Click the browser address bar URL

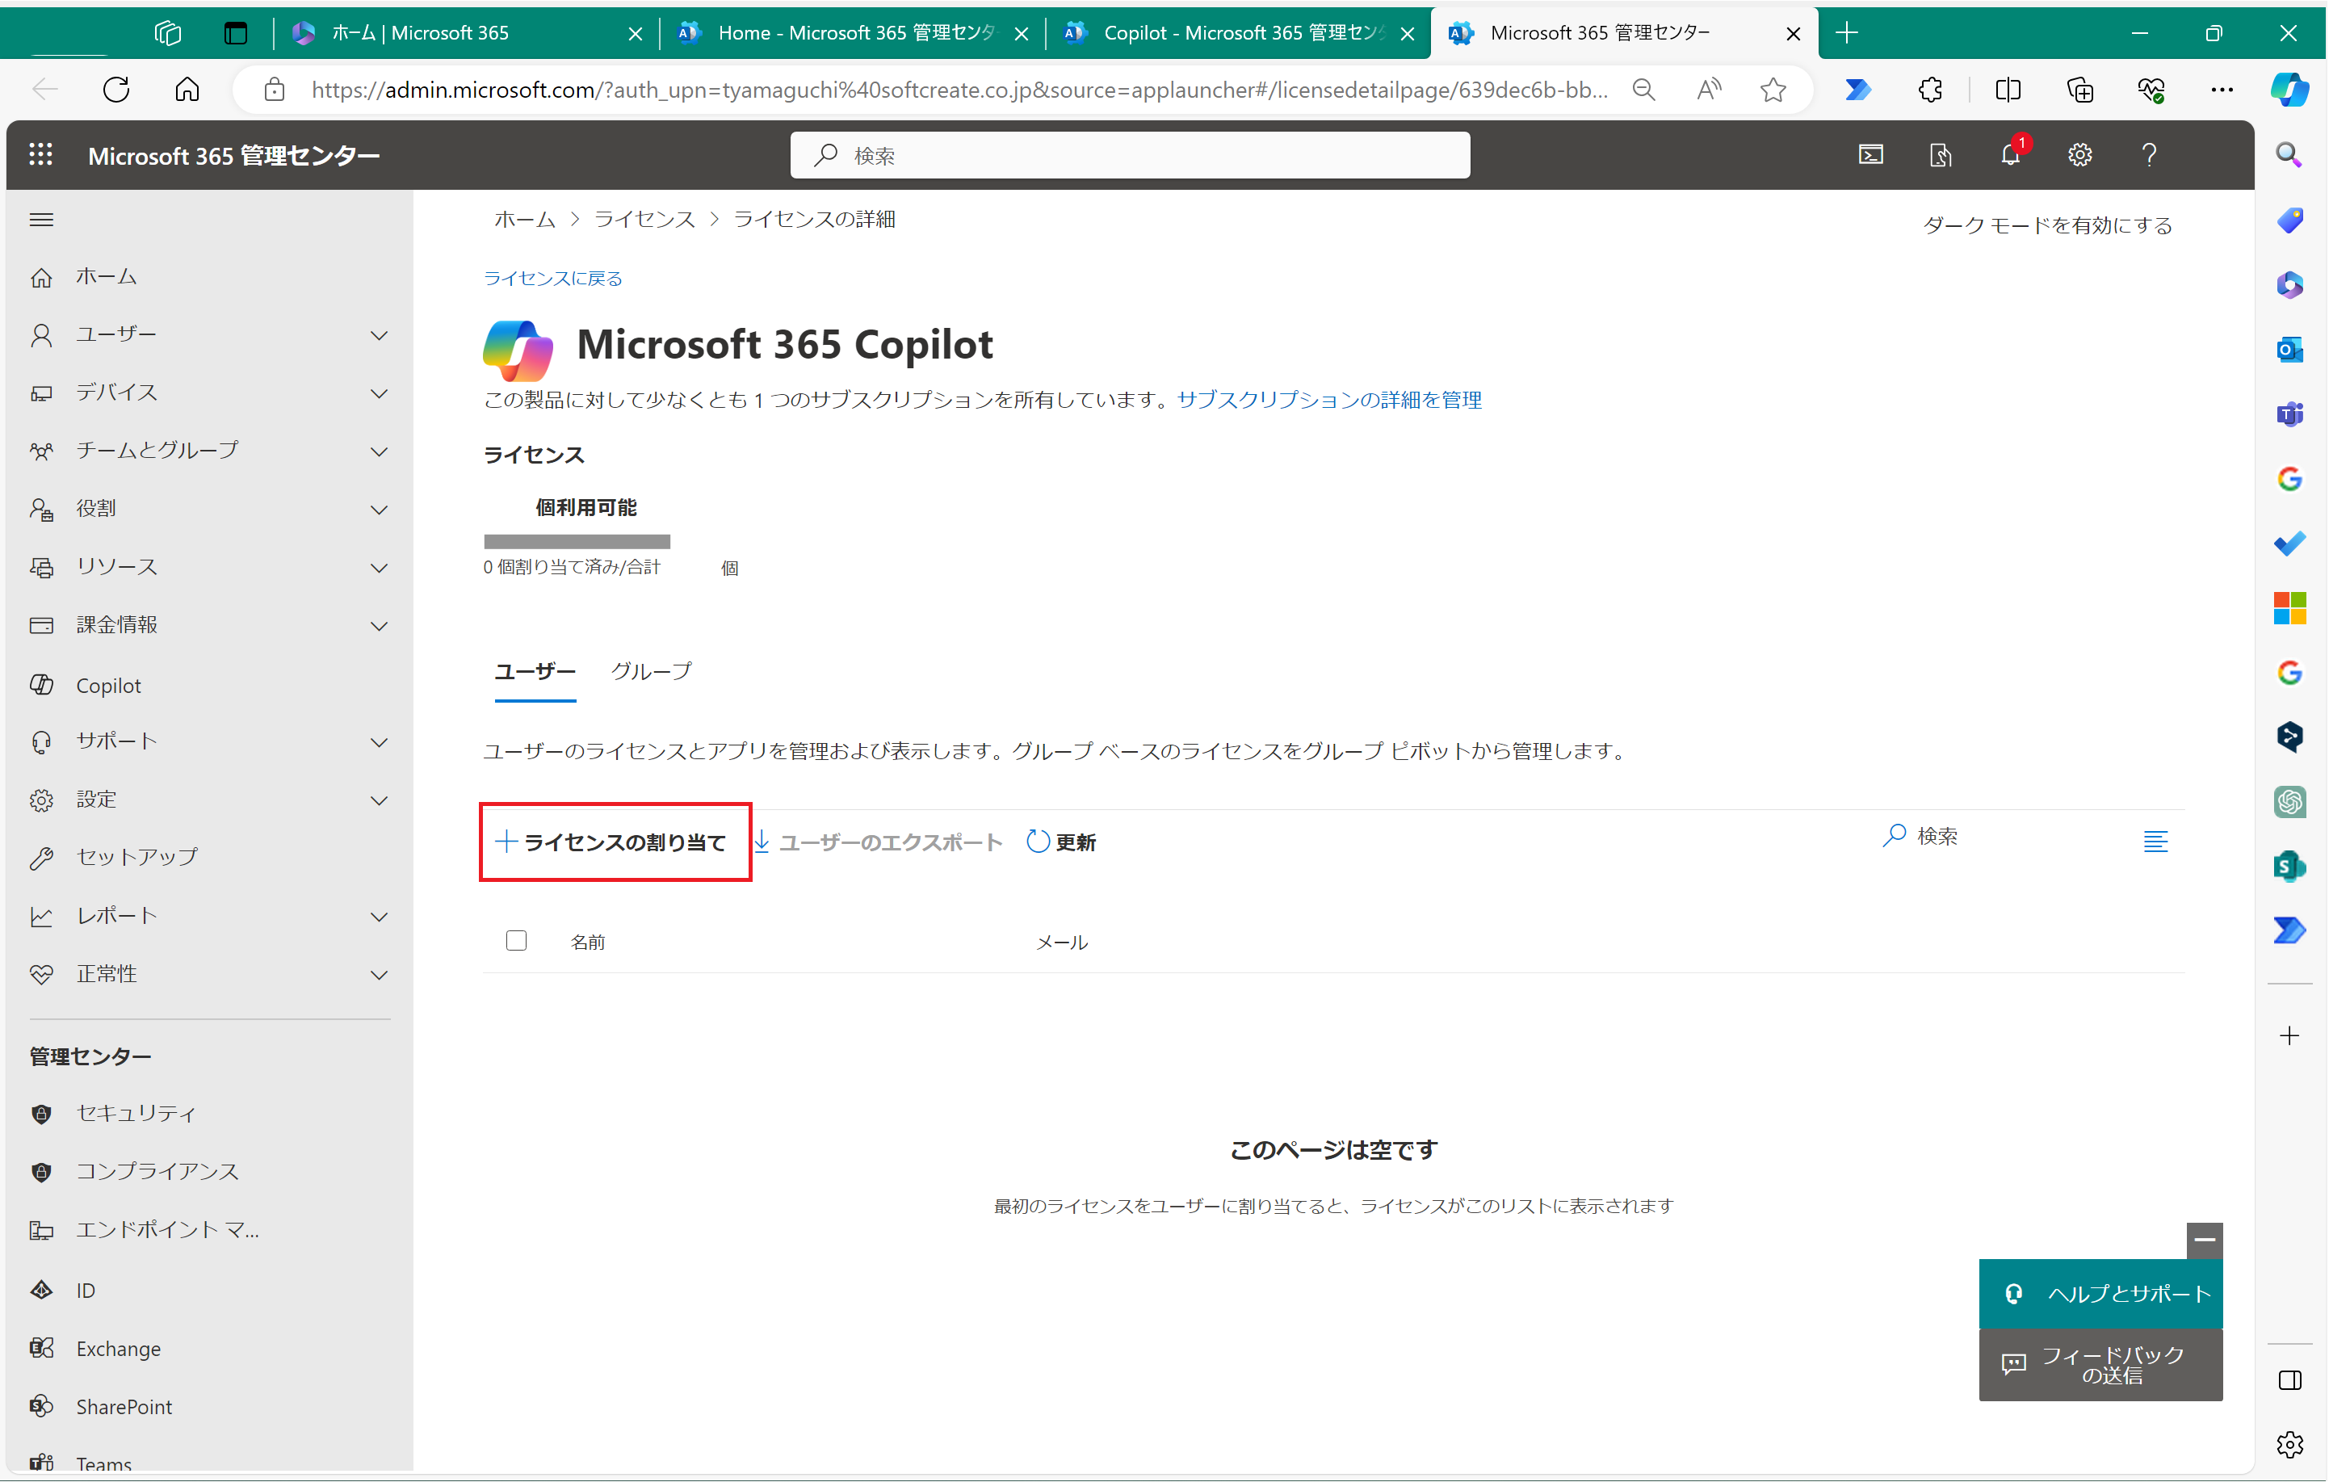[x=959, y=90]
